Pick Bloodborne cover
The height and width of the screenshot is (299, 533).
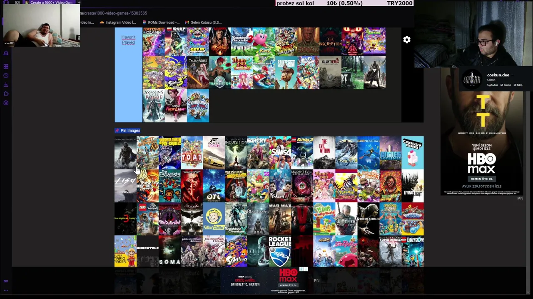point(258,219)
